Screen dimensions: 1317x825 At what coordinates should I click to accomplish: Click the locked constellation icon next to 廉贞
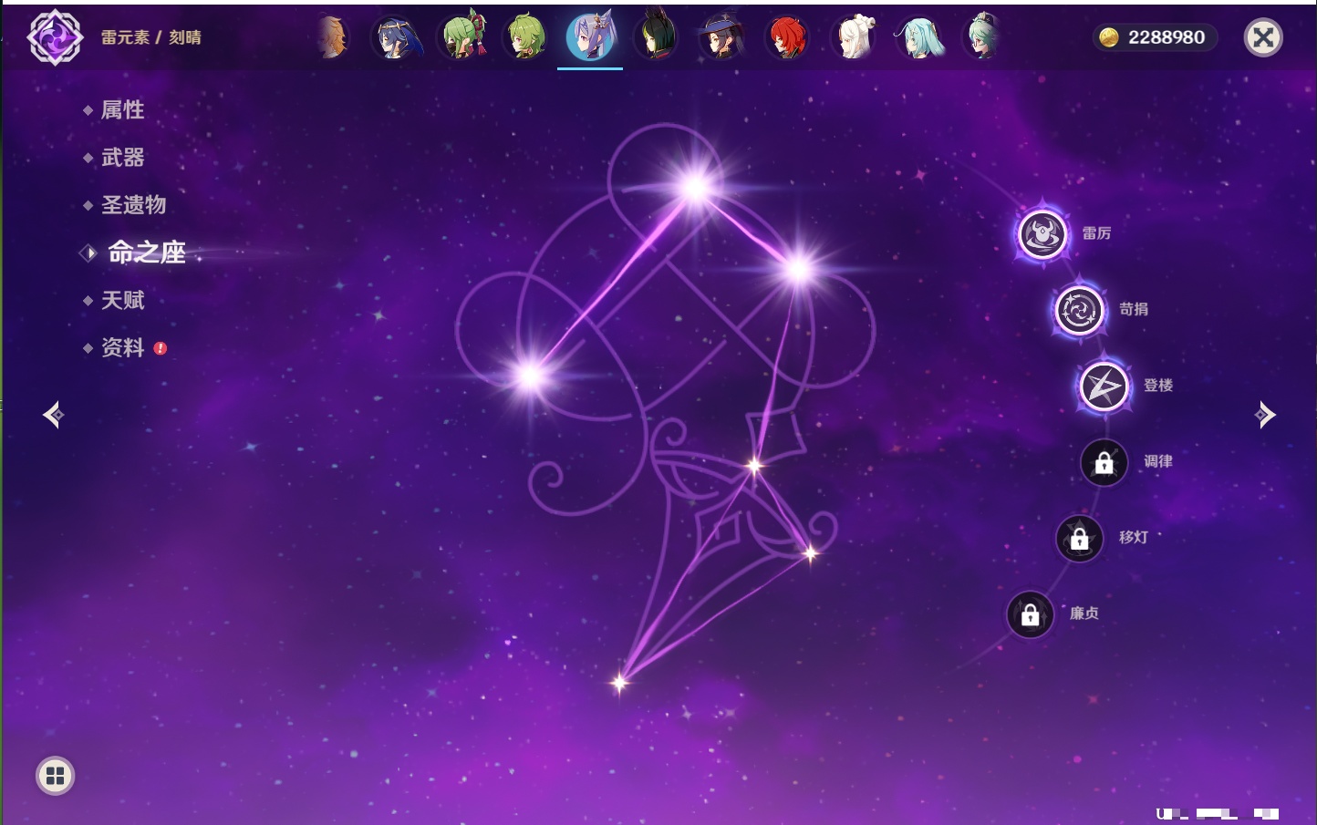(1030, 614)
